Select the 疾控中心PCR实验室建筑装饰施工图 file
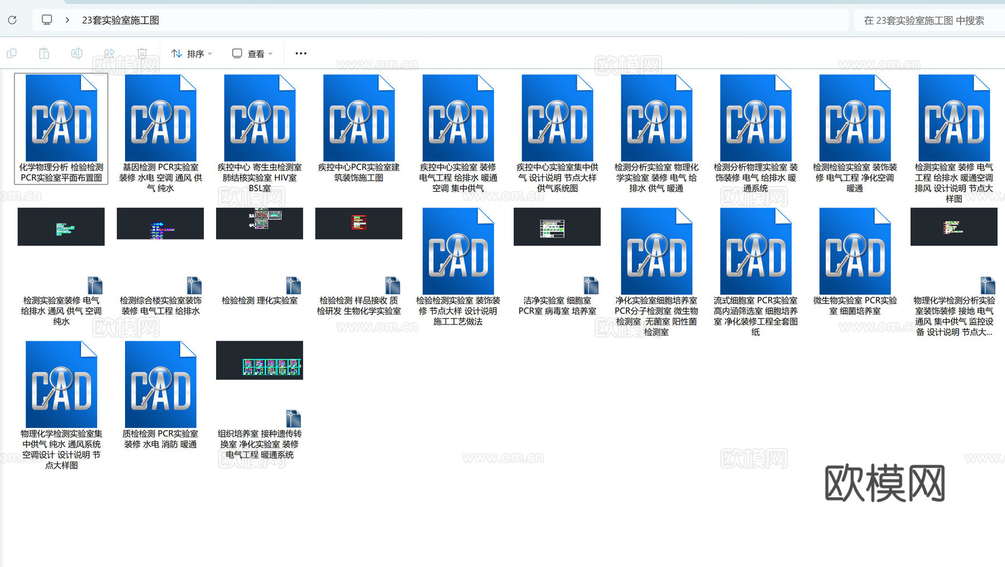 [358, 117]
